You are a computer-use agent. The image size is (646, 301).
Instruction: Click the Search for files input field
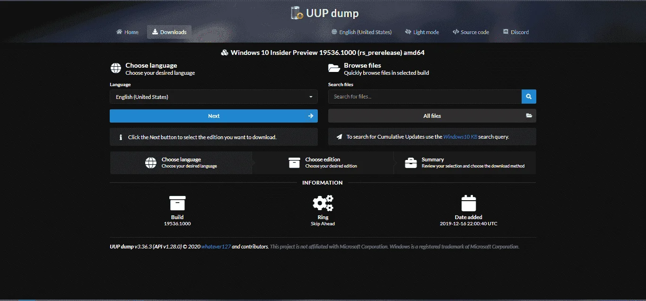tap(425, 97)
